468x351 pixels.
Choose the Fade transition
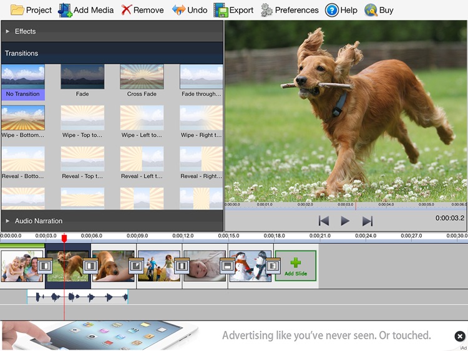point(82,81)
